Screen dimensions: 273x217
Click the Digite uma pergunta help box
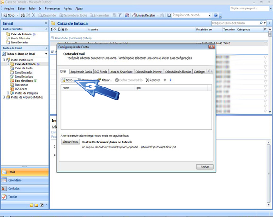pyautogui.click(x=249, y=9)
